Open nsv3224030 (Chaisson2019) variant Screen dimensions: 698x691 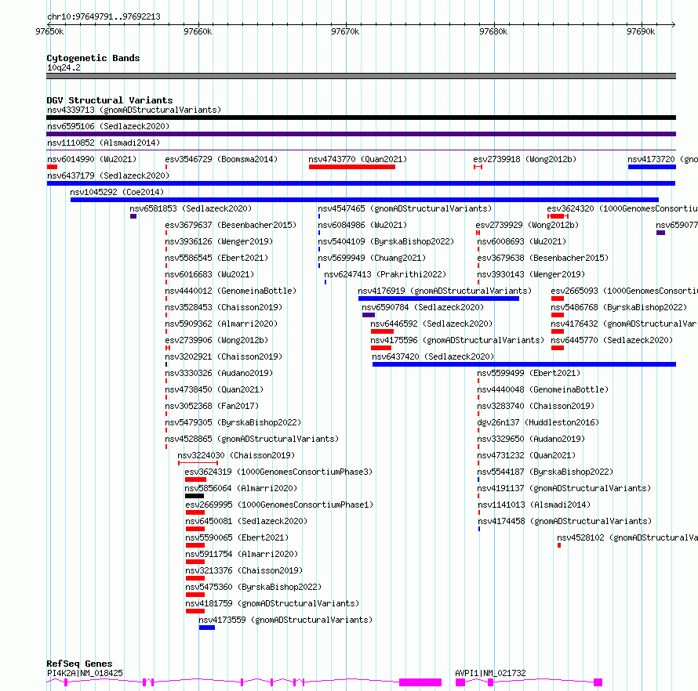pos(236,455)
